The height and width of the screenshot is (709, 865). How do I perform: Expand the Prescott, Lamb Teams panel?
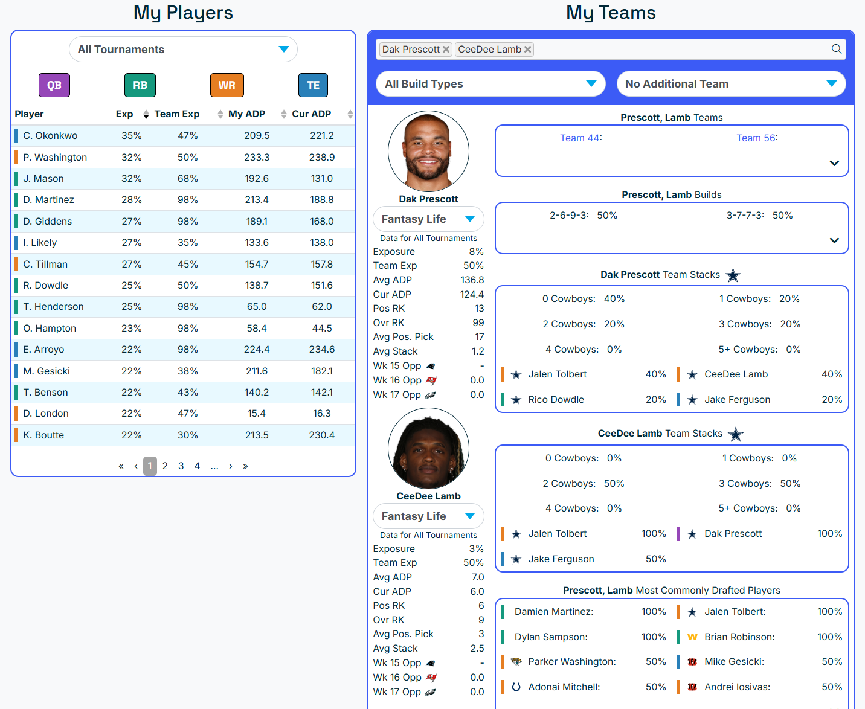point(834,163)
